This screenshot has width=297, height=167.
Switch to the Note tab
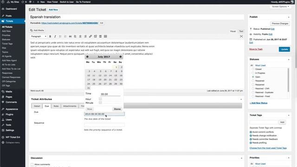[56, 106]
